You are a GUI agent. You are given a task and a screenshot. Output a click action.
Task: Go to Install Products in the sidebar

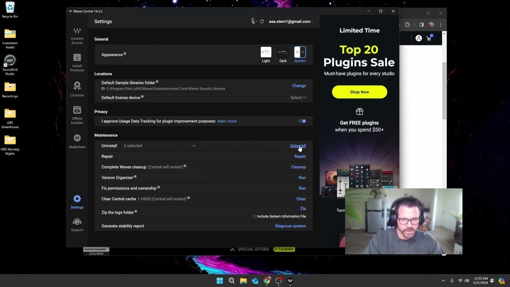point(77,63)
